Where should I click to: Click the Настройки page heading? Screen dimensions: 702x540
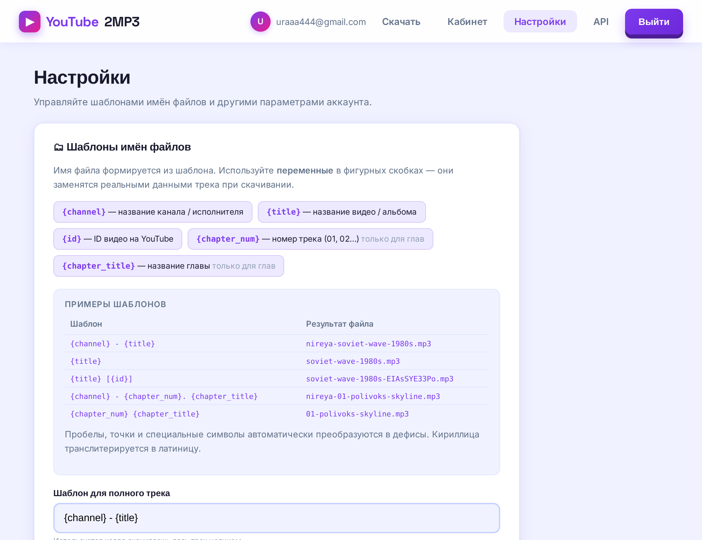click(82, 77)
